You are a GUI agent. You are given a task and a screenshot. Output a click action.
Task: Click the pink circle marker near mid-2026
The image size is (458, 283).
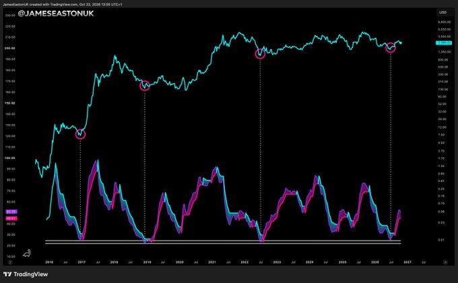coord(391,48)
